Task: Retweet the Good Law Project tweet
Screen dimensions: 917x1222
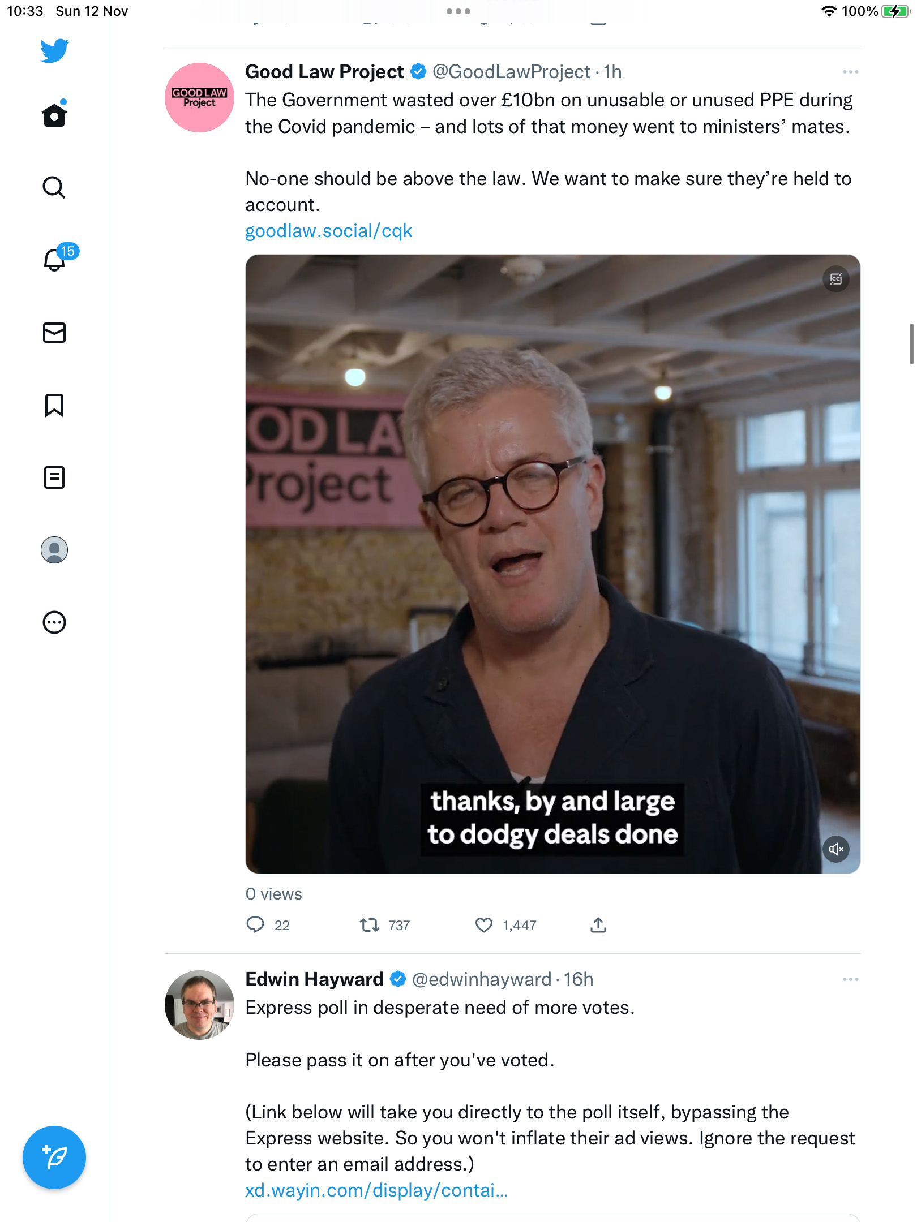Action: point(370,925)
